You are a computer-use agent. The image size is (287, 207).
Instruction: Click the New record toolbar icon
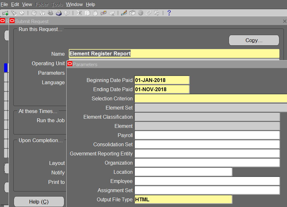pyautogui.click(x=5, y=13)
